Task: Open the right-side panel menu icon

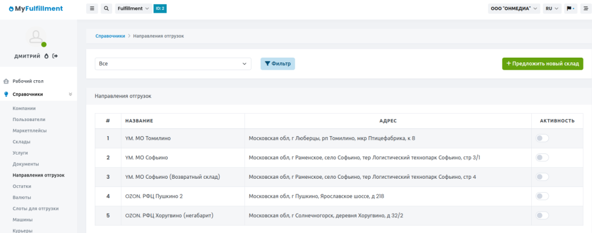Action: tap(585, 9)
